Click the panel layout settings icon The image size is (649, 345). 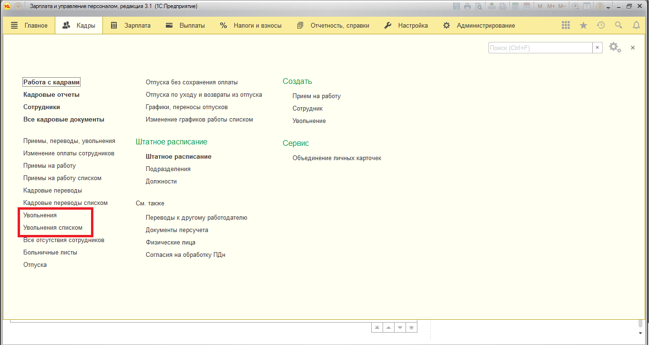tap(587, 6)
